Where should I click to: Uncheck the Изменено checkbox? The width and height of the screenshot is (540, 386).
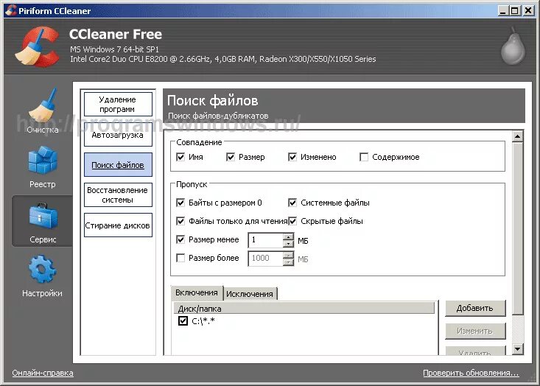click(292, 157)
